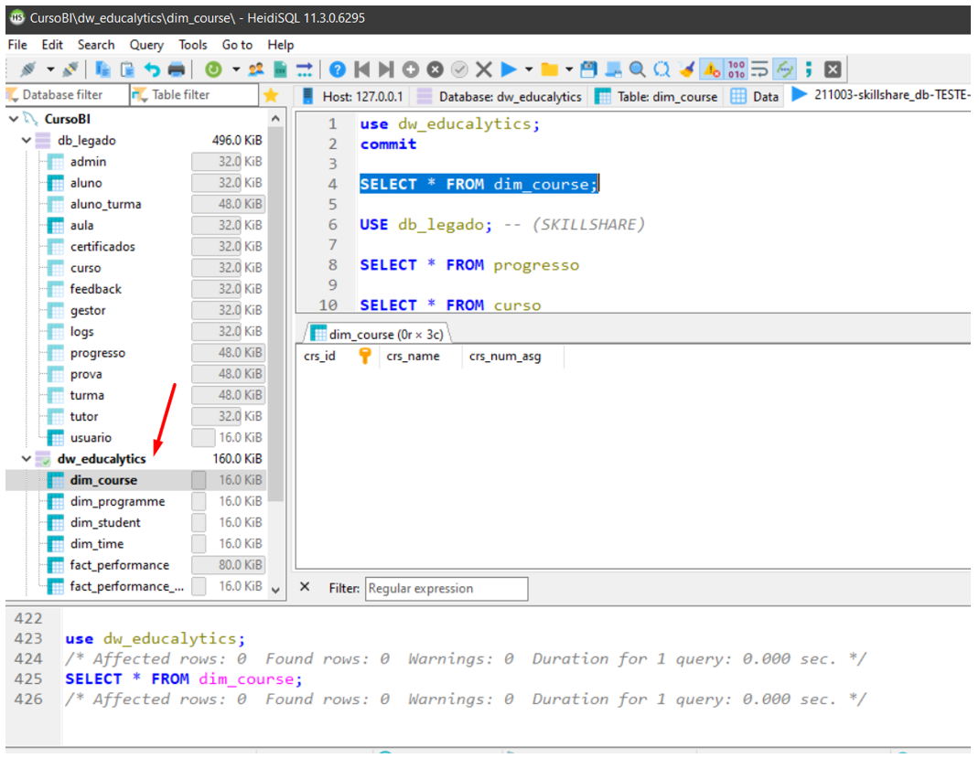Click the Find text magnifier icon

(x=638, y=69)
